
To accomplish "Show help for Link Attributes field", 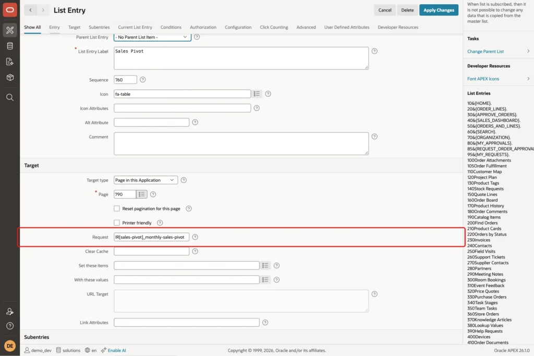I will click(x=265, y=322).
